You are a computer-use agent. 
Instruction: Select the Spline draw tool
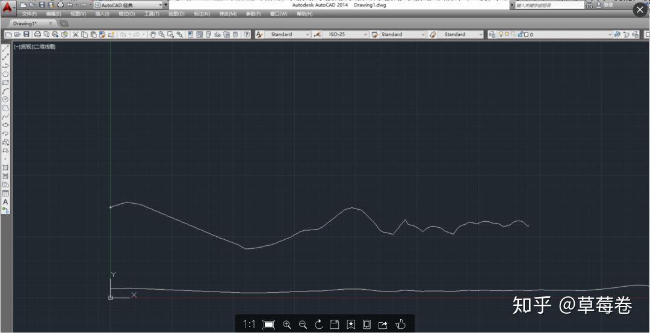[5, 117]
